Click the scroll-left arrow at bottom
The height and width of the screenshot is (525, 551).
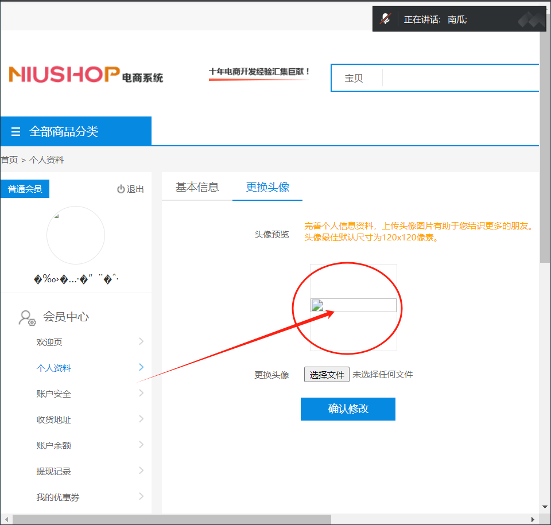[6, 519]
